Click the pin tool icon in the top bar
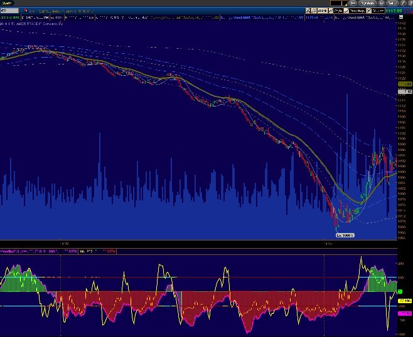 coord(403,3)
